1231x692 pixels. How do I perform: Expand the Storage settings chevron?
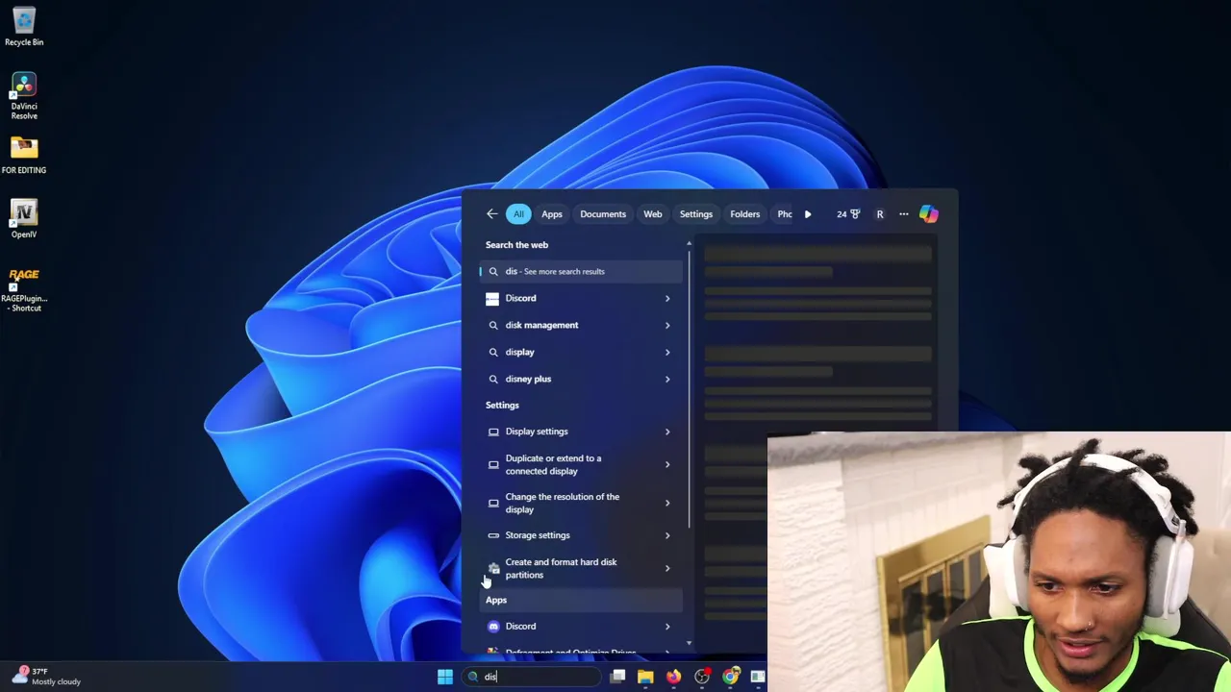667,535
